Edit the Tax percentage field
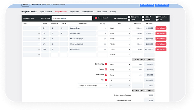194x110 pixels. pyautogui.click(x=137, y=80)
